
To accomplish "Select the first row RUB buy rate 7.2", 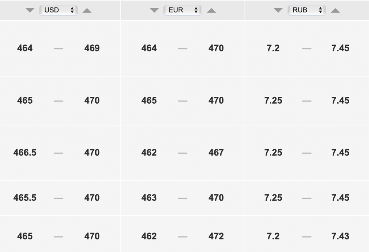I will [x=273, y=48].
